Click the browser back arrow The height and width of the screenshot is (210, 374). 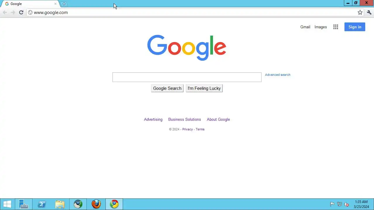tap(5, 12)
